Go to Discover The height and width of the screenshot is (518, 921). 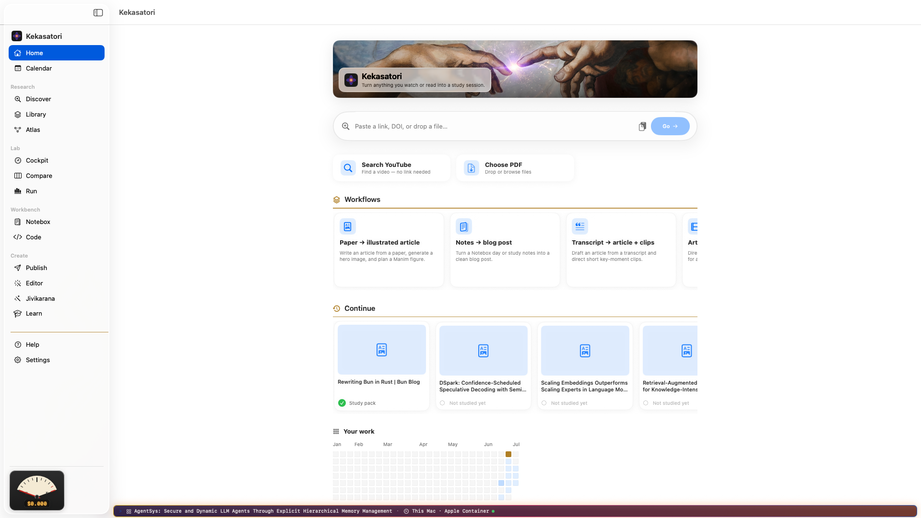point(57,99)
